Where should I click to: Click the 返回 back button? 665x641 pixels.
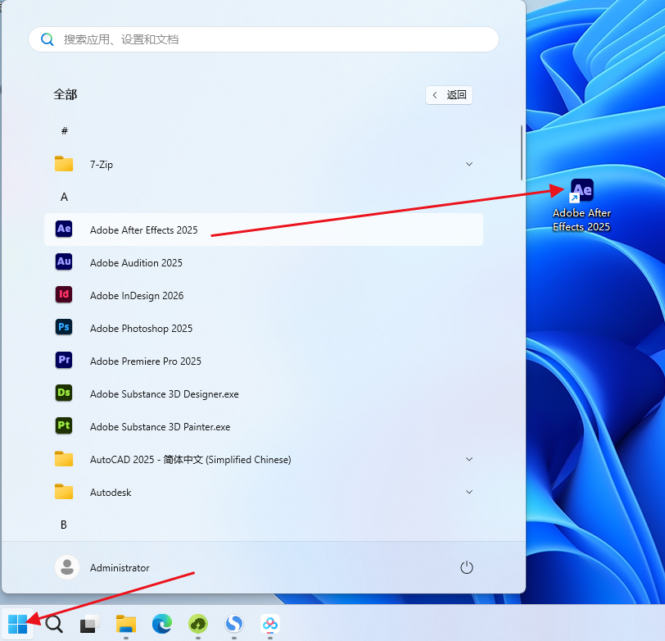click(449, 94)
